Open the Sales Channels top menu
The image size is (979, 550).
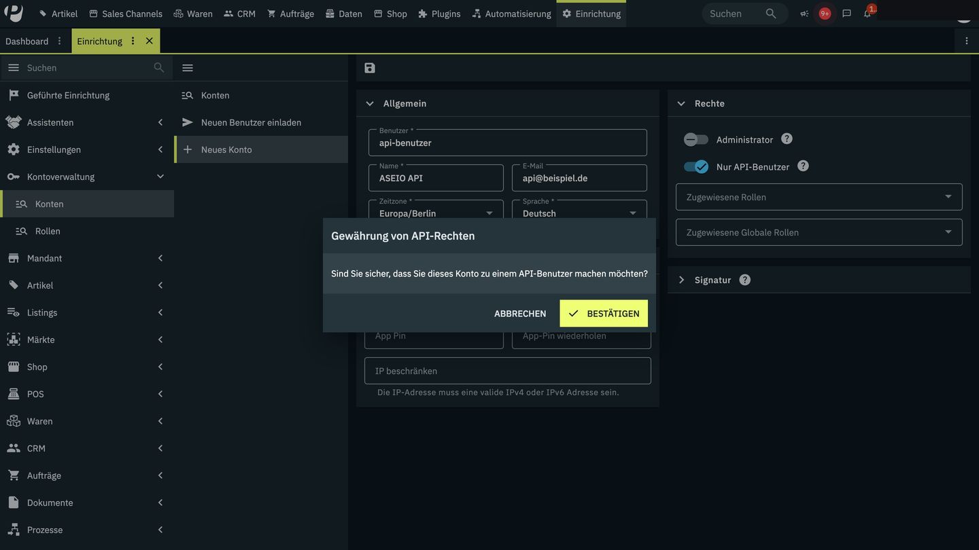coord(126,14)
